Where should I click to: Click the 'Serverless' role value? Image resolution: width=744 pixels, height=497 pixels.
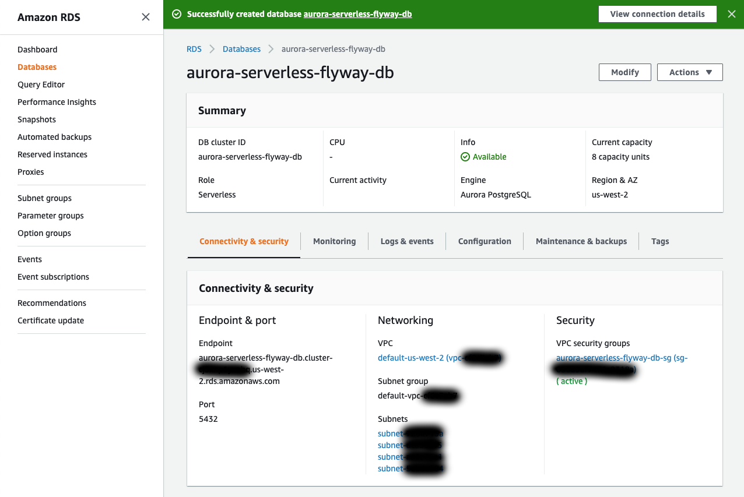(217, 195)
